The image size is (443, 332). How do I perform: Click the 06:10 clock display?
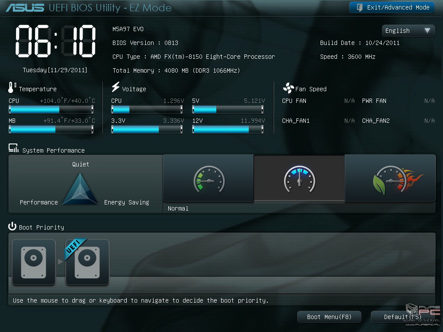tap(55, 41)
